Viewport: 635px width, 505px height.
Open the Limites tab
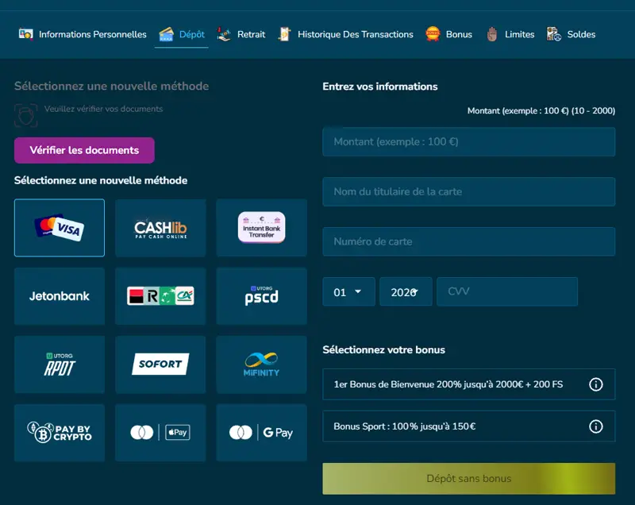[x=510, y=34]
